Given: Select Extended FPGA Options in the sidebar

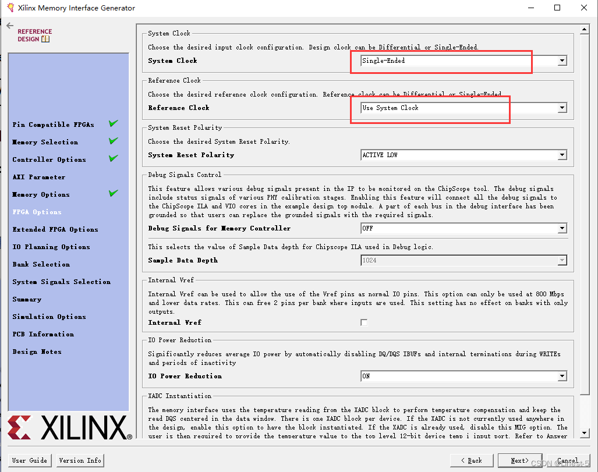Looking at the screenshot, I should [x=55, y=229].
